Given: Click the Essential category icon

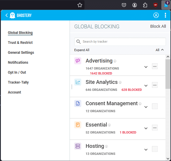Looking at the screenshot, I should [78, 125].
